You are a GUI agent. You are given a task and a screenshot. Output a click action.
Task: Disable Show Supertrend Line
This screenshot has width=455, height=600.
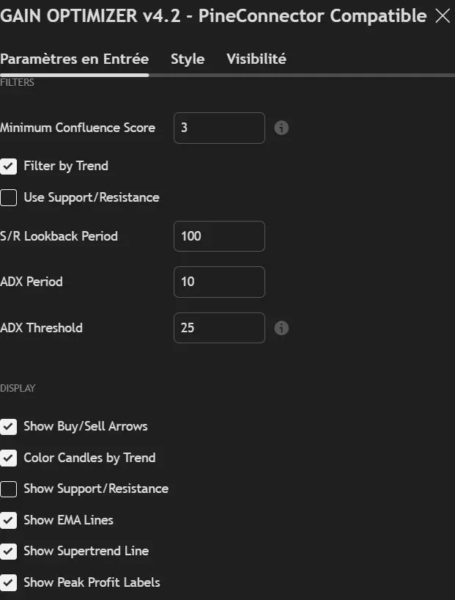click(x=10, y=551)
